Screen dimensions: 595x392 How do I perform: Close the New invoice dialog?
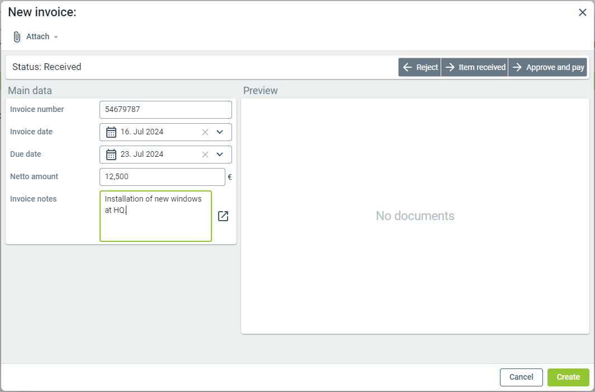point(582,12)
